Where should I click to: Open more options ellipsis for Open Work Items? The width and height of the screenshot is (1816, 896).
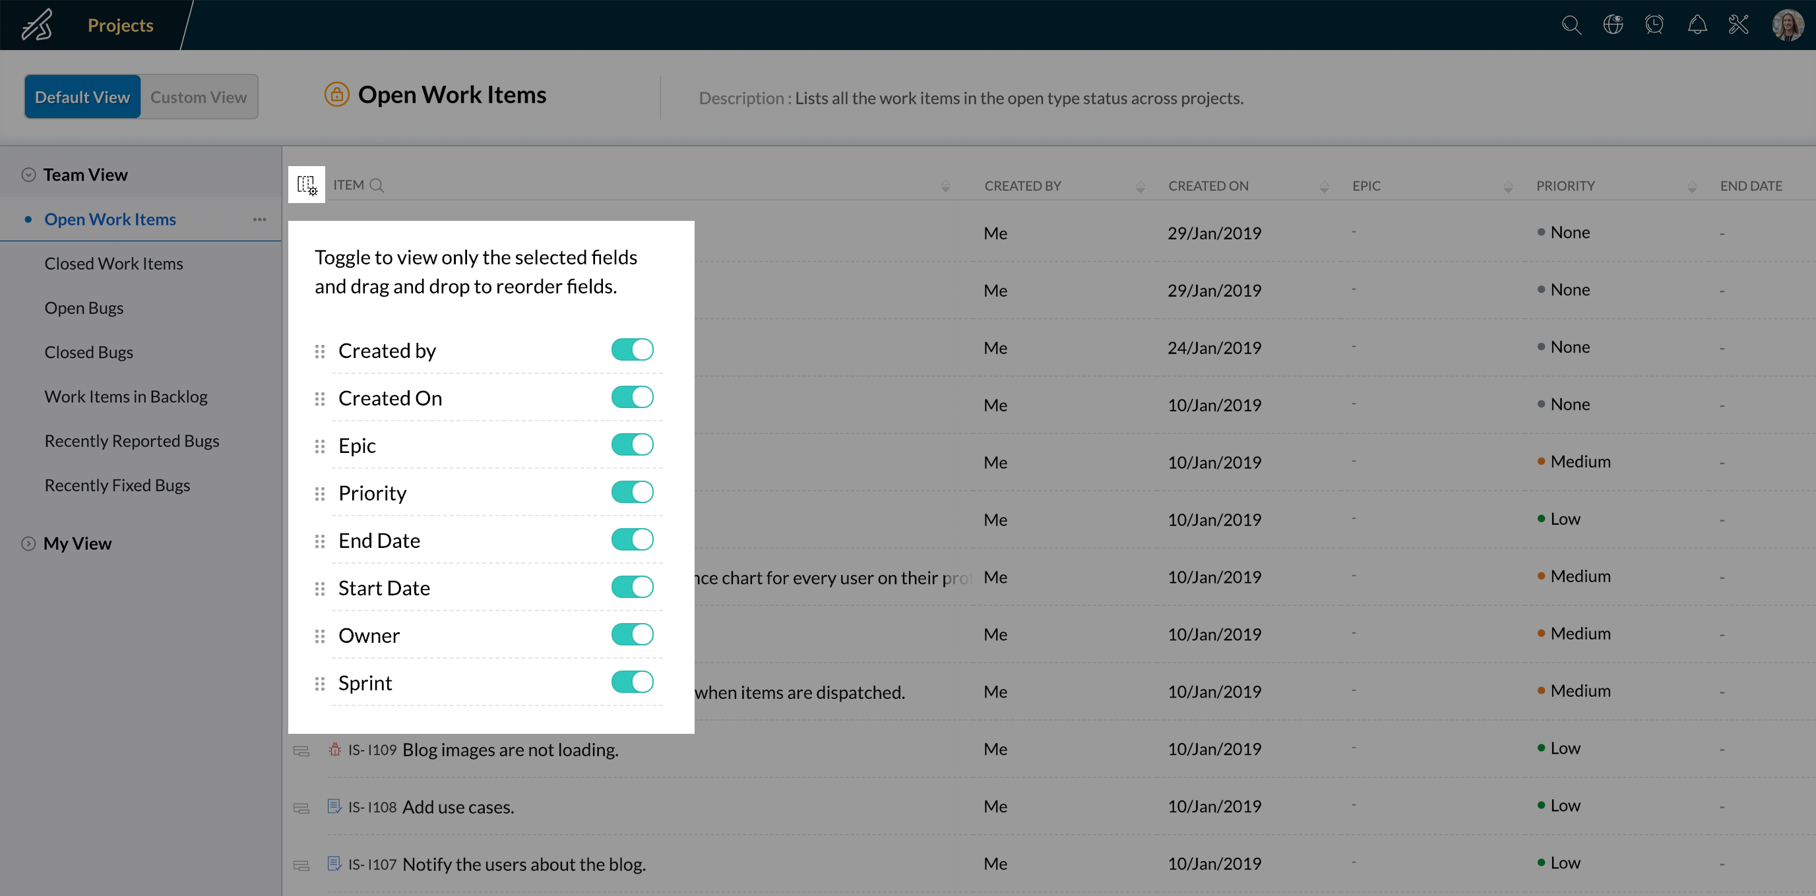click(x=259, y=219)
